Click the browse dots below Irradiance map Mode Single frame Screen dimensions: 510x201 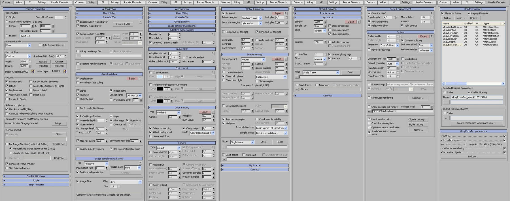[x=224, y=147]
